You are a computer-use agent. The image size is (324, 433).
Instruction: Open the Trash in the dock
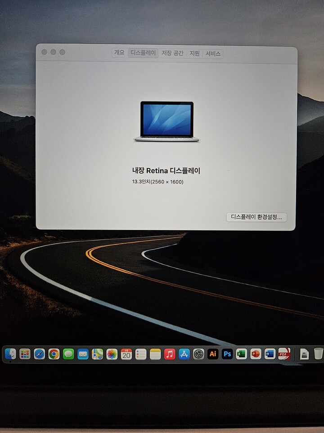[x=318, y=354]
